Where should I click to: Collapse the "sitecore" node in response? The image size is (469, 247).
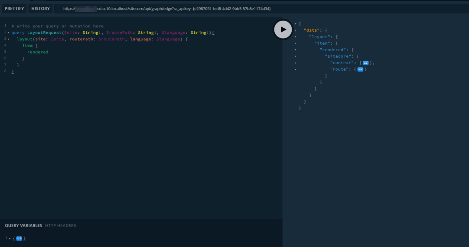295,56
